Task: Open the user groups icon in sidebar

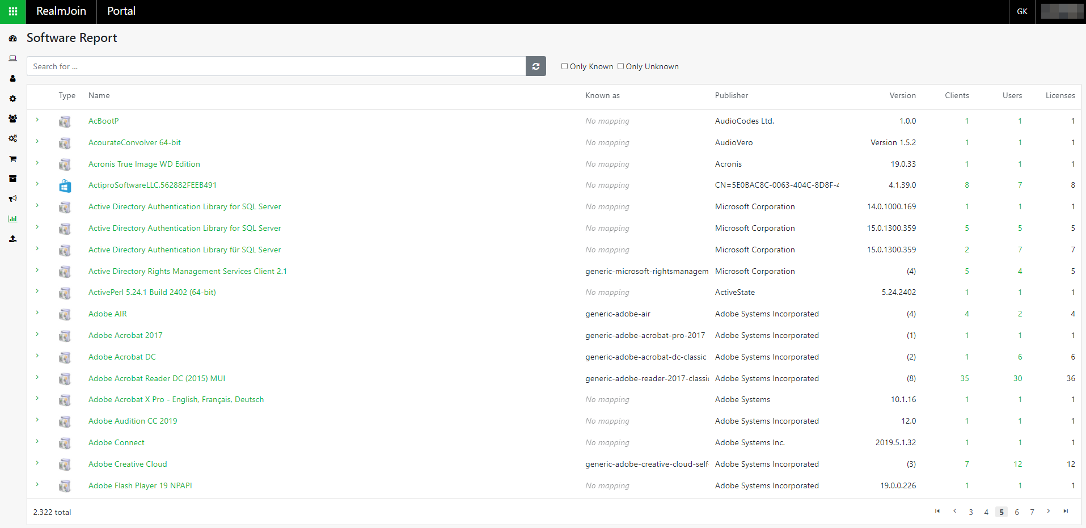Action: 12,119
